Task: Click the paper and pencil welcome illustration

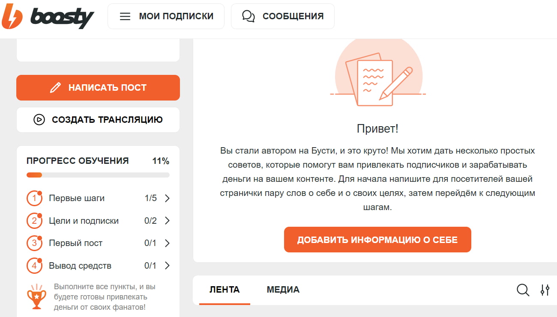Action: click(377, 75)
